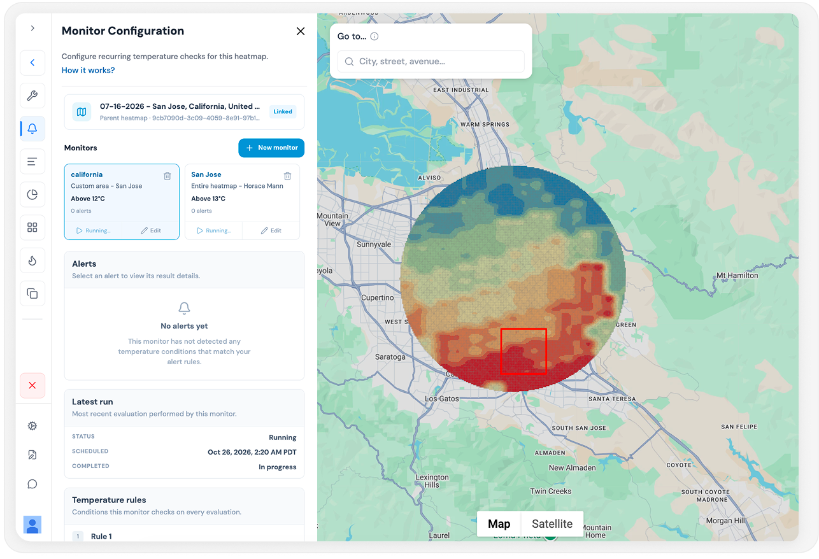Click Running on the San Jose monitor
819x559 pixels.
coord(213,230)
